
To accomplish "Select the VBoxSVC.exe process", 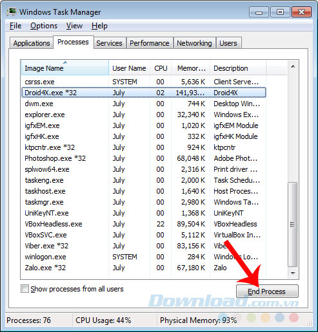I will 144,235.
